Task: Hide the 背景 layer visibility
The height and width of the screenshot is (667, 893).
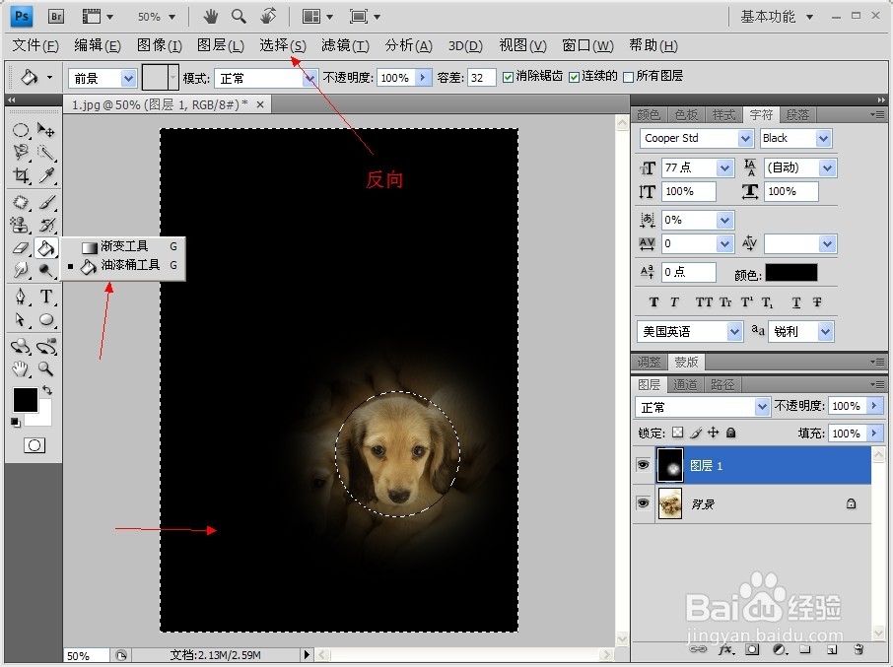Action: (643, 503)
